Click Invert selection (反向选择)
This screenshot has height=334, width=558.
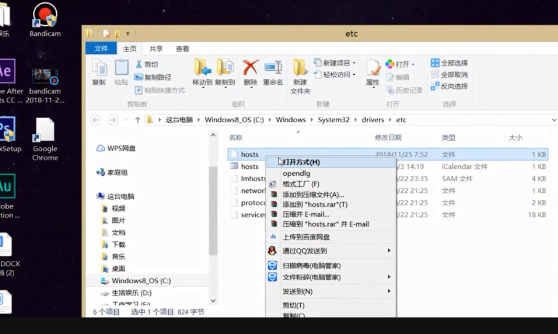click(x=449, y=86)
